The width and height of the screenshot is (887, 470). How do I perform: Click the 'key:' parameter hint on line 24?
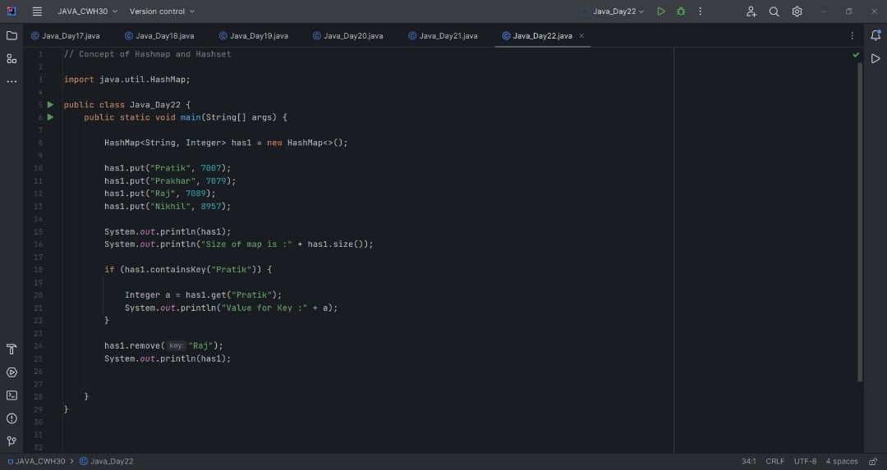coord(176,345)
